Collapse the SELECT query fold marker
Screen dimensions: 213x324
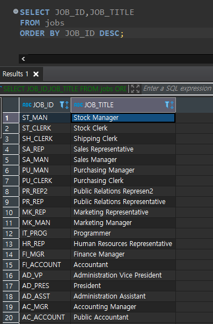(15, 11)
